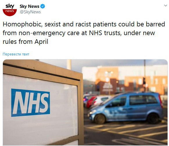
Task: Open the tweet's attached NHS photo
Action: 85,102
